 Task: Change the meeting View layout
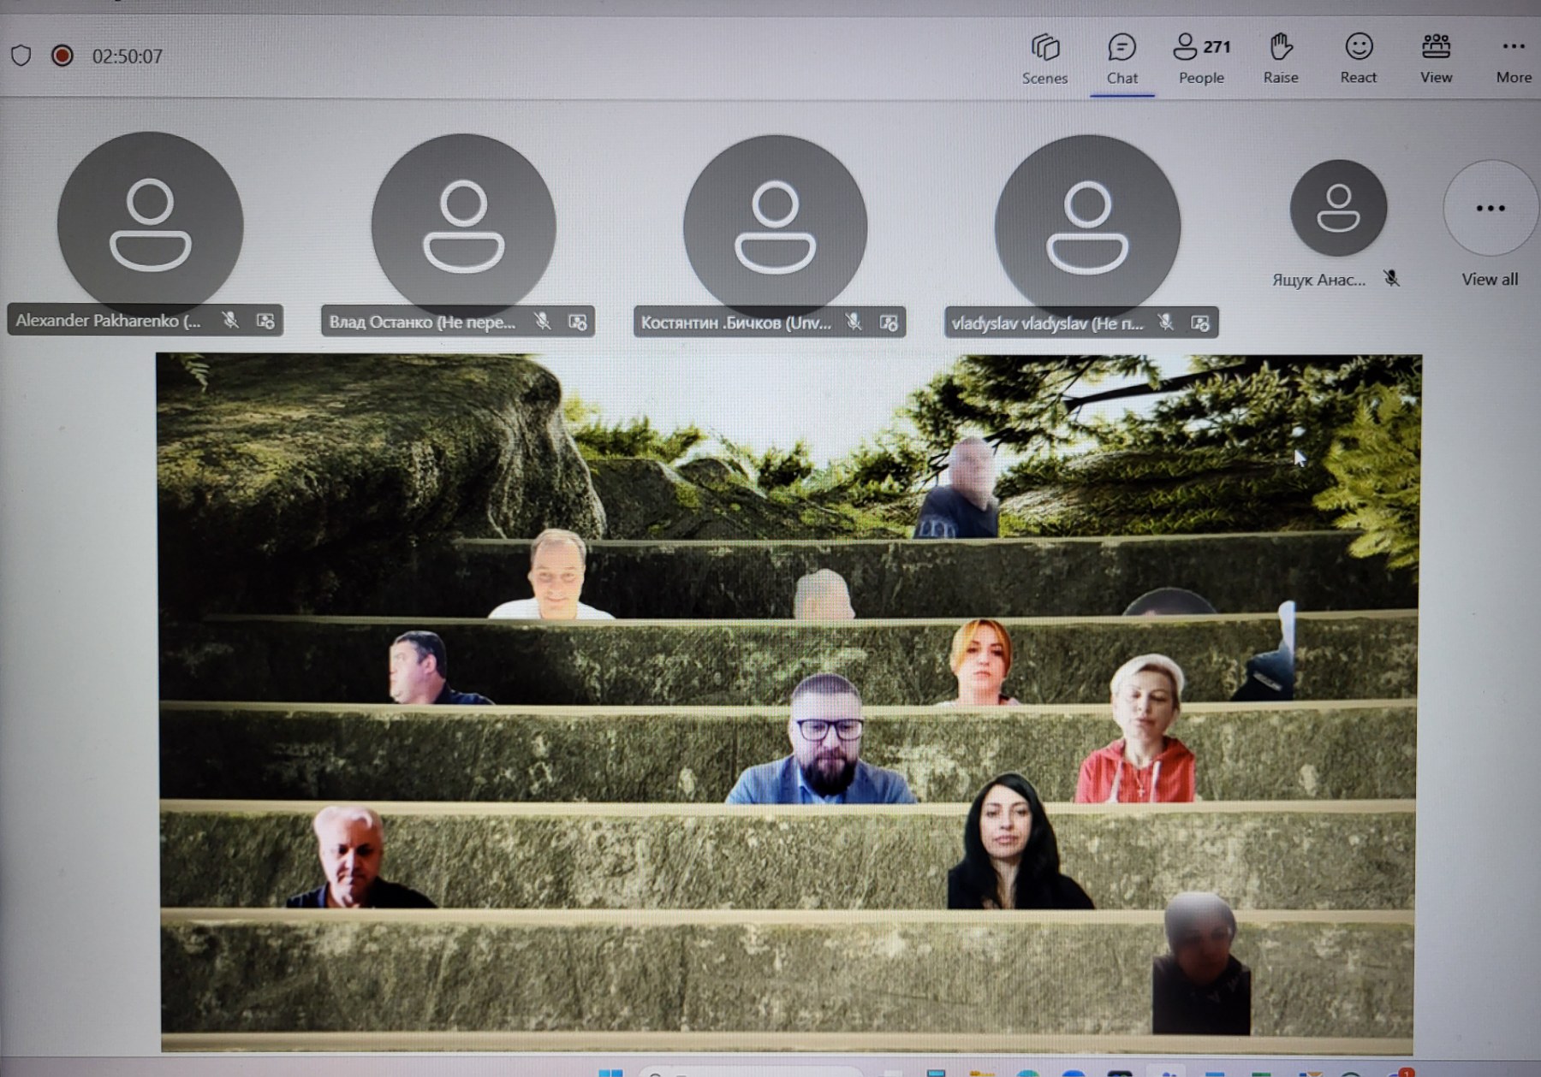pyautogui.click(x=1436, y=58)
